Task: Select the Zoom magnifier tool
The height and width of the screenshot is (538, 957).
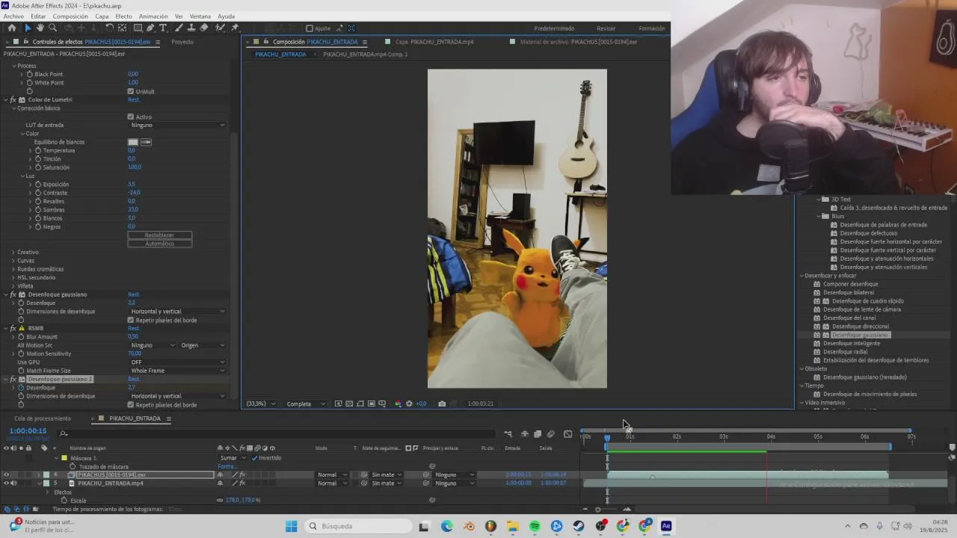Action: tap(52, 28)
